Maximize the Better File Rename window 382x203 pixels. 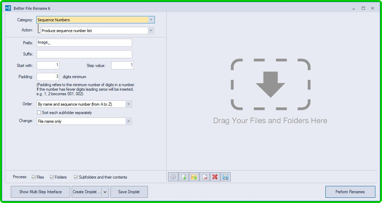click(x=363, y=8)
